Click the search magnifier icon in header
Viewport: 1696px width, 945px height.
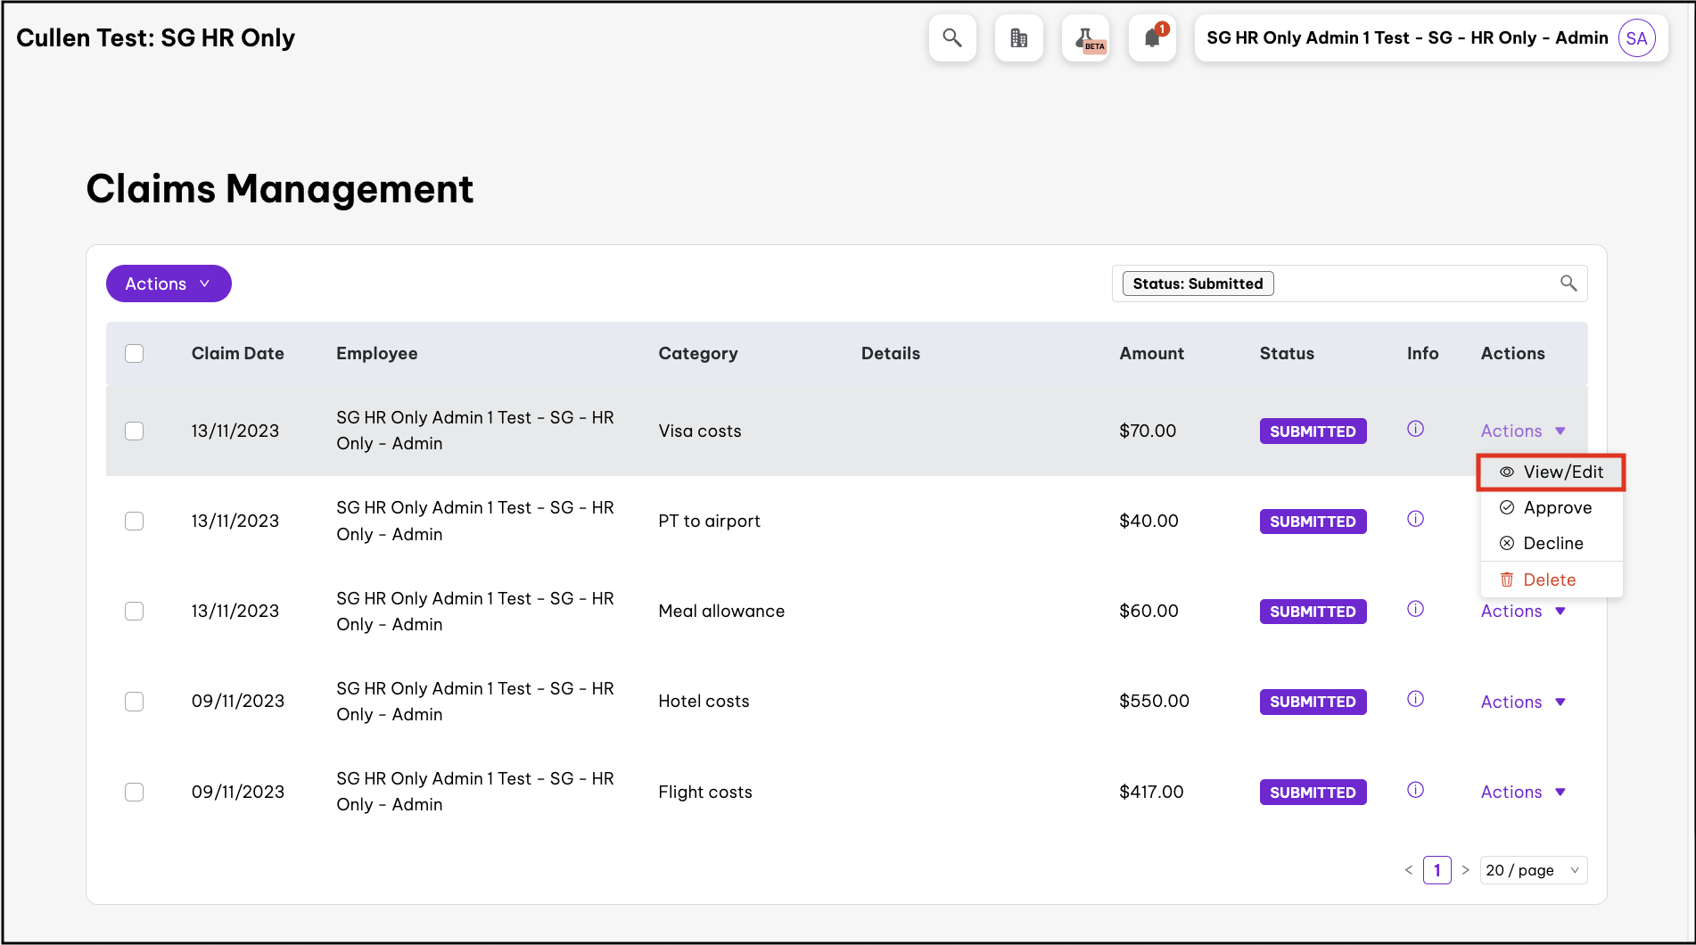coord(952,38)
